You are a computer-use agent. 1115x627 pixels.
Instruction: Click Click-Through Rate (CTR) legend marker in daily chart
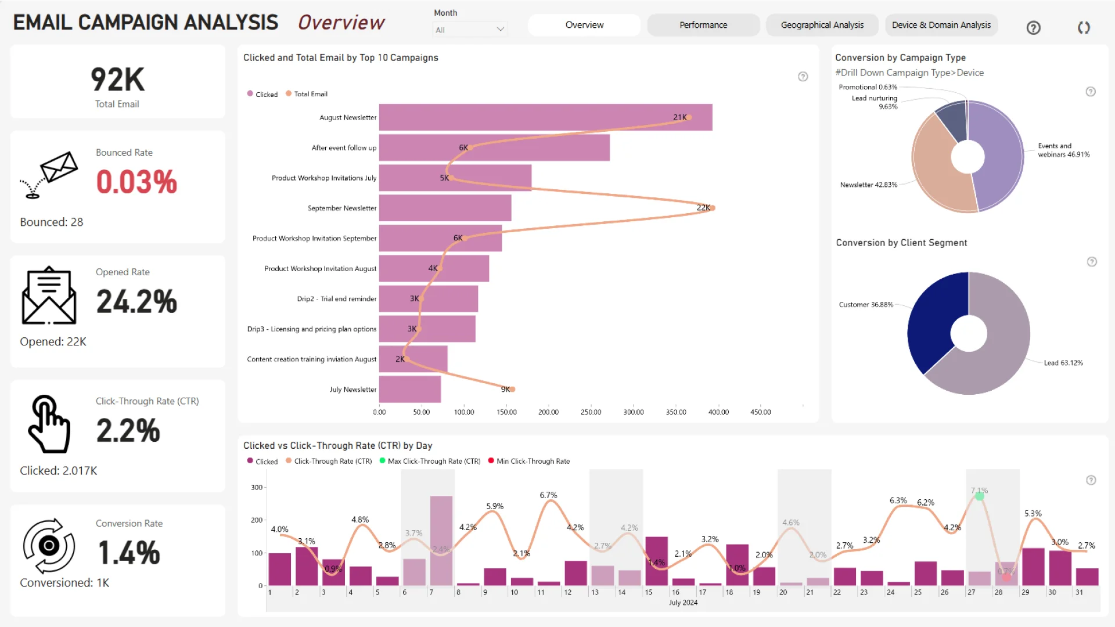[289, 461]
